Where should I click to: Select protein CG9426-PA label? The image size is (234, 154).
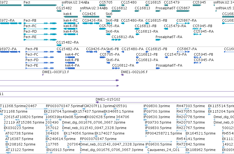click(x=96, y=49)
